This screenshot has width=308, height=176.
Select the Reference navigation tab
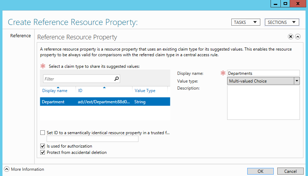[x=20, y=36]
